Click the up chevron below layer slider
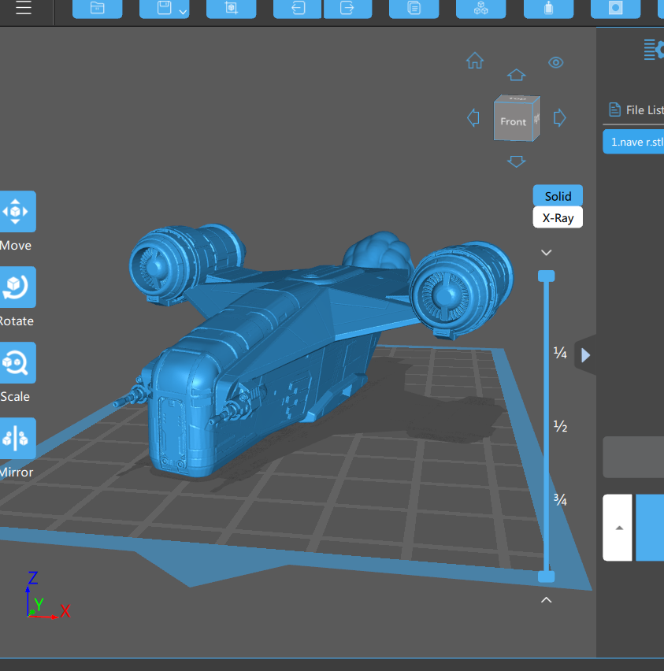The image size is (664, 671). click(x=546, y=600)
